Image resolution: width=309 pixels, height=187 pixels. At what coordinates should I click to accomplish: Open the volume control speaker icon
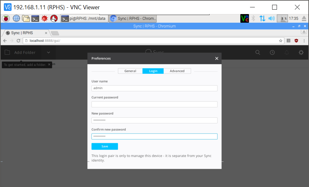[x=271, y=19]
